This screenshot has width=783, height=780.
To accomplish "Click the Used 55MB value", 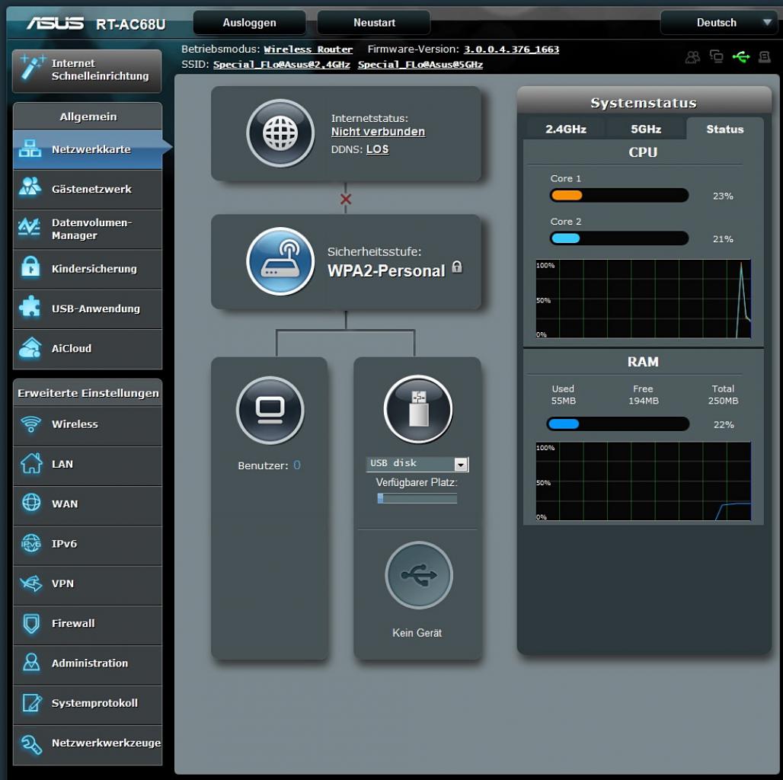I will pos(564,401).
